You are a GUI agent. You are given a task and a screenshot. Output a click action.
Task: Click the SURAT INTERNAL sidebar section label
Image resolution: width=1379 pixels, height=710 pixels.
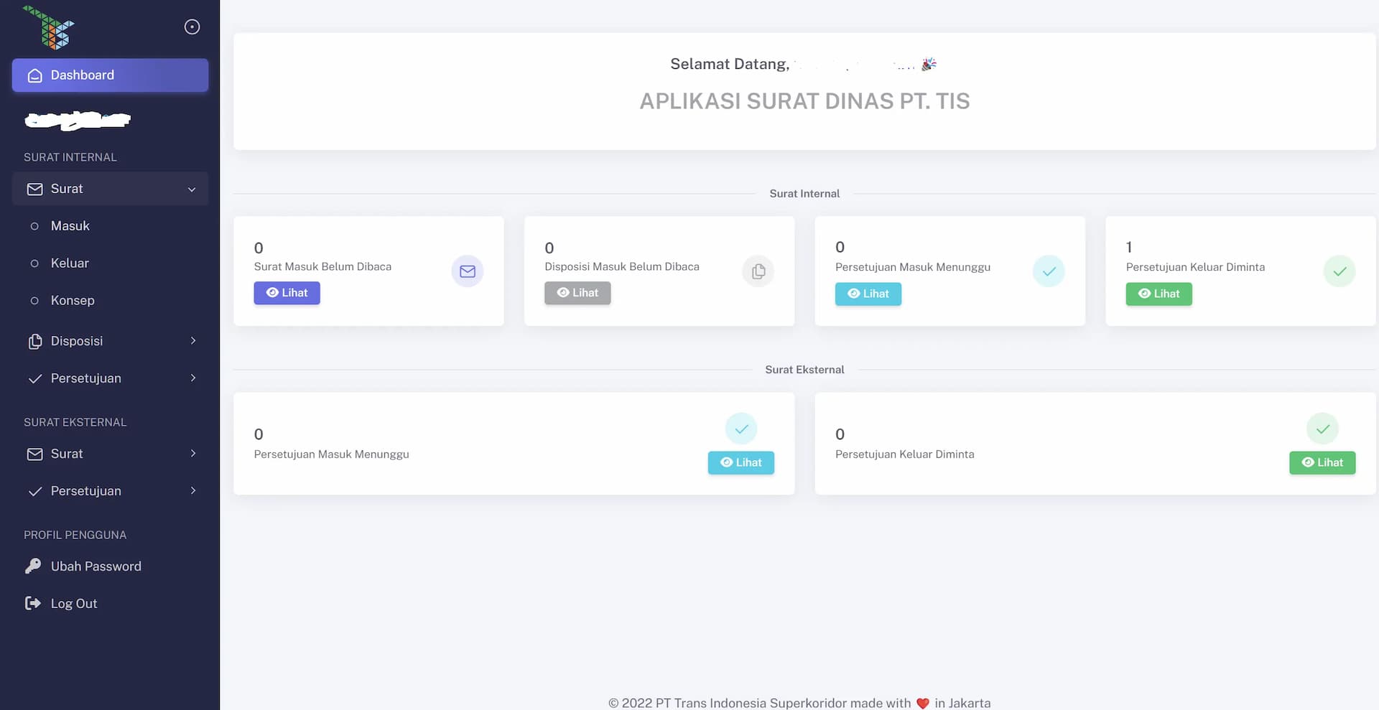coord(70,157)
